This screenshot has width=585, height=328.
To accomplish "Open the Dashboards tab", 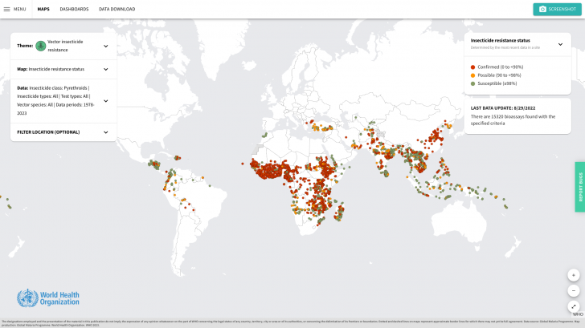I will coord(74,9).
